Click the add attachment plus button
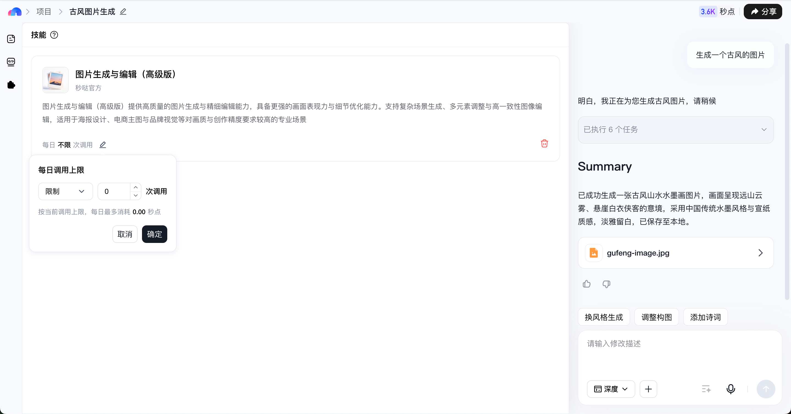The height and width of the screenshot is (414, 791). 648,389
